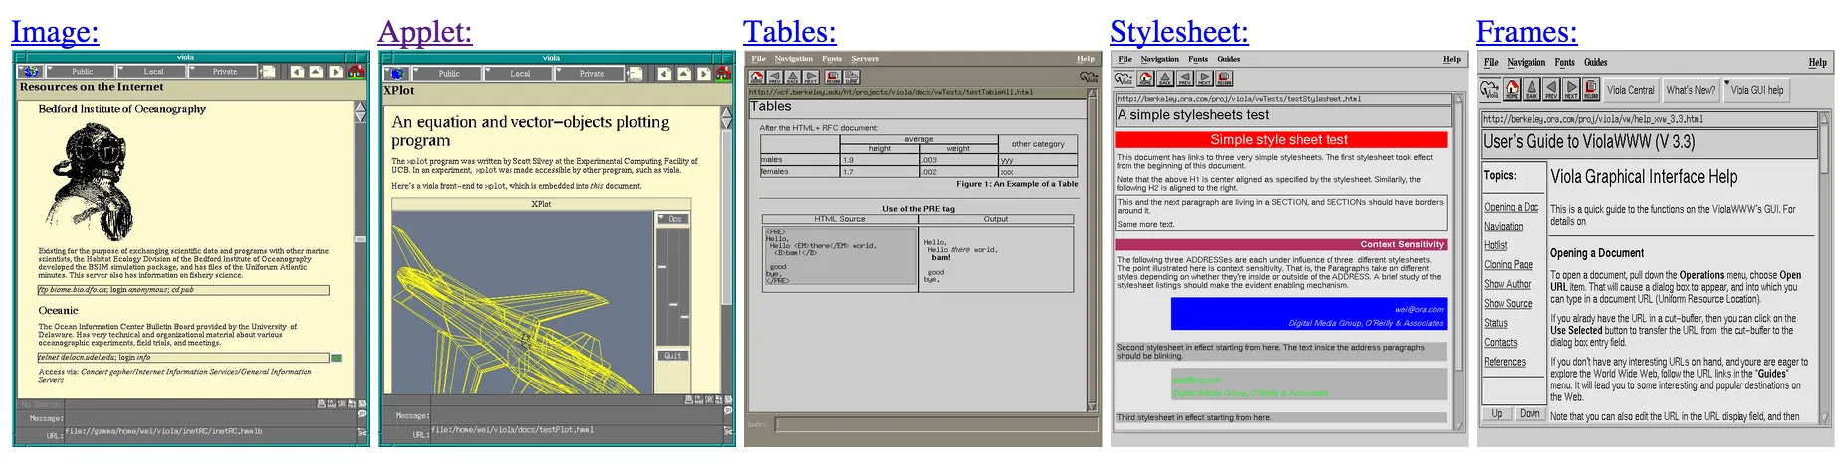The height and width of the screenshot is (461, 1841).
Task: Click the Viola Central button in Frames browser
Action: [x=1630, y=90]
